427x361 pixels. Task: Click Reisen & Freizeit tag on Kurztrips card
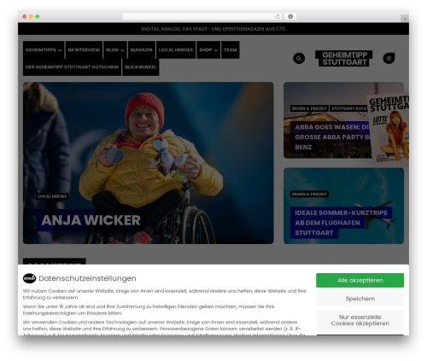click(x=309, y=194)
